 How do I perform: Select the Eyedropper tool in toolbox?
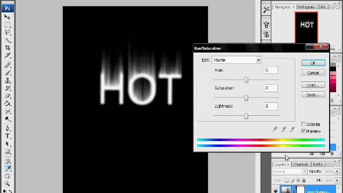coord(8,168)
